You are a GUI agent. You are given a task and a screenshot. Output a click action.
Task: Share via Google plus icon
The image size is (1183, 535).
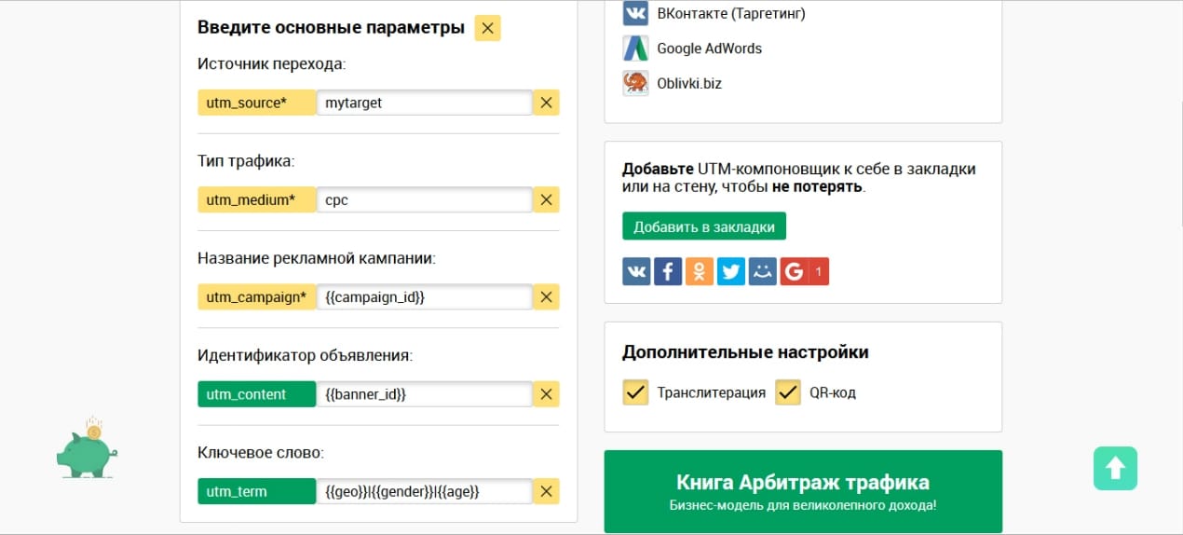805,271
